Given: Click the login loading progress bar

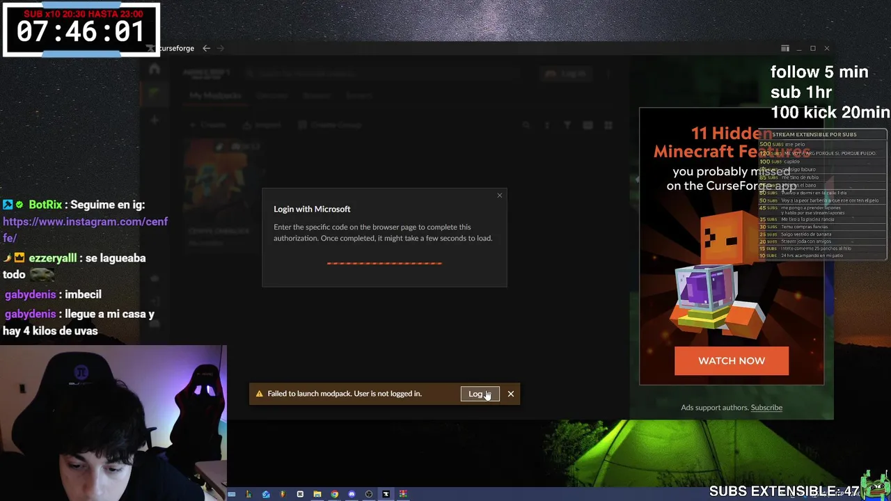Looking at the screenshot, I should coord(384,263).
